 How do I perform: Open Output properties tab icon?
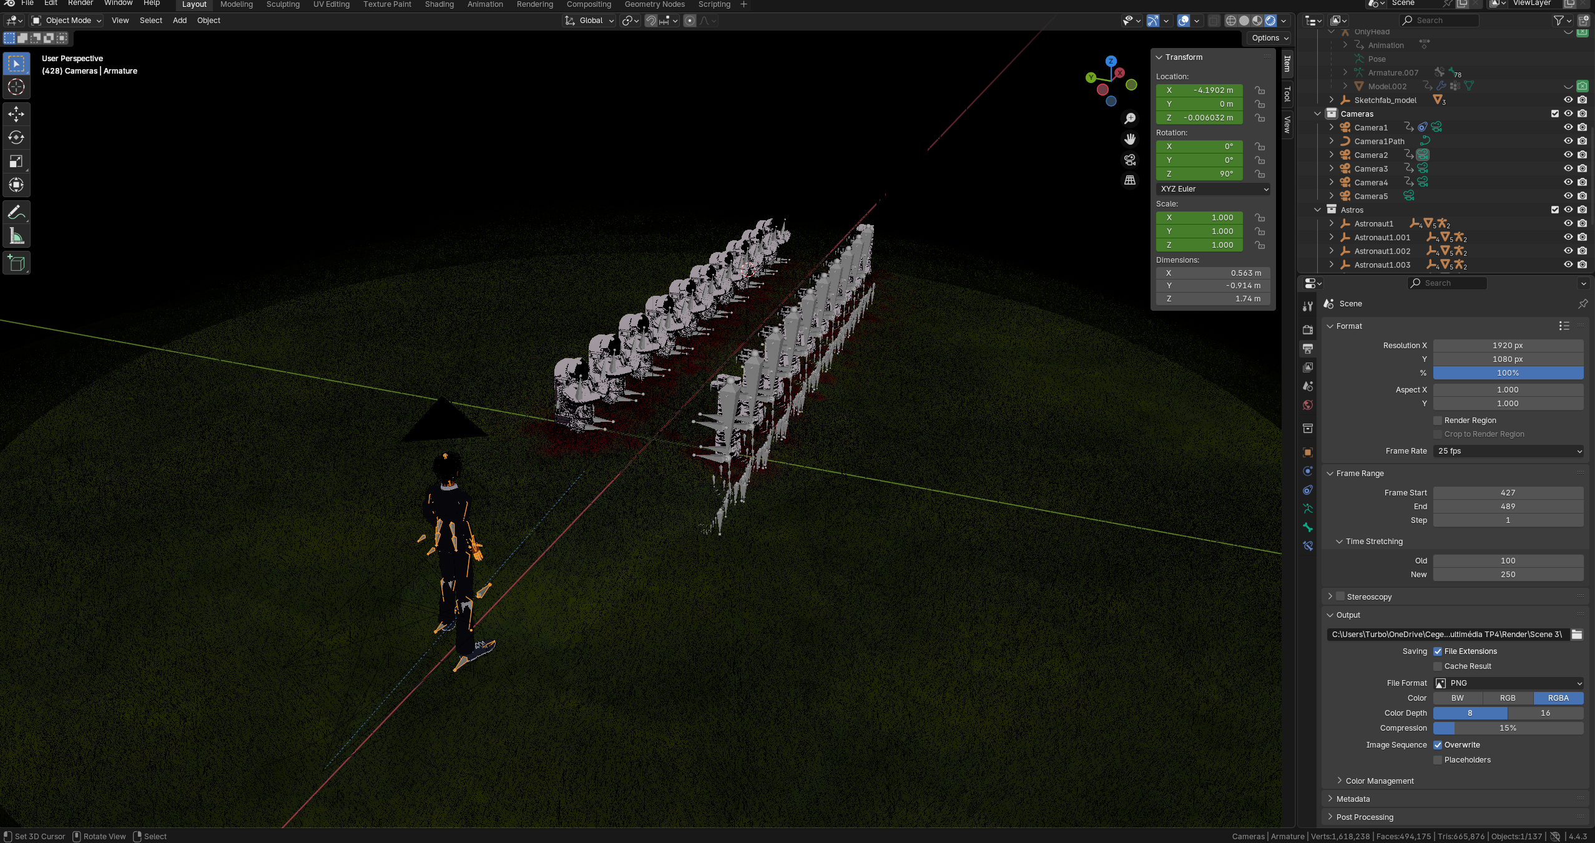tap(1308, 348)
